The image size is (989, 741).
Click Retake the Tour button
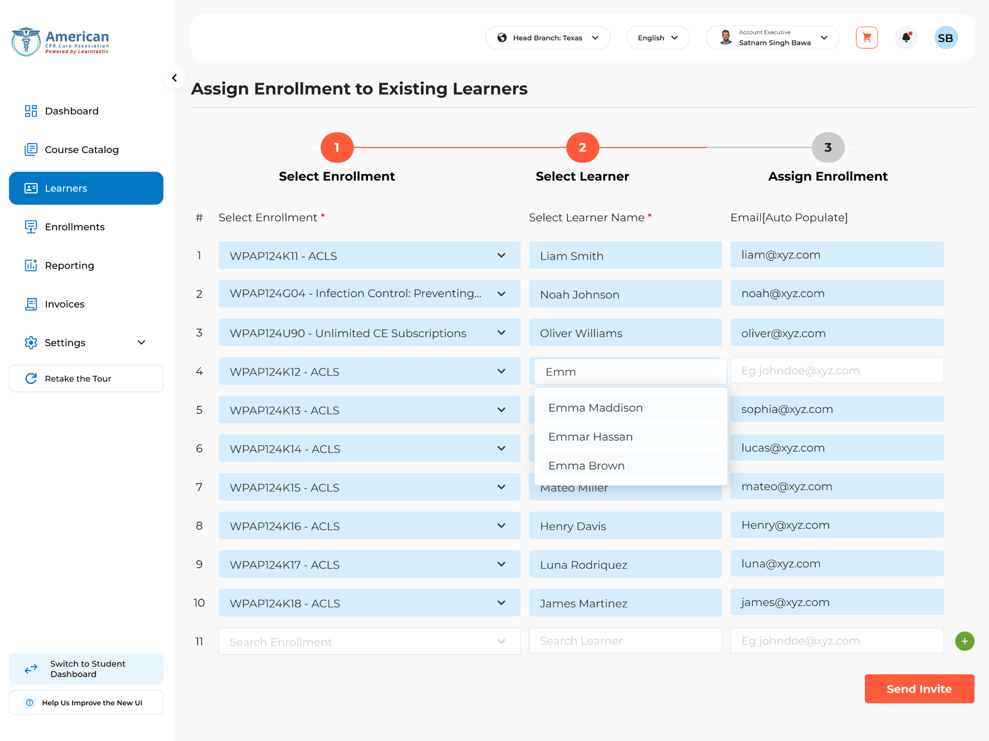click(86, 378)
